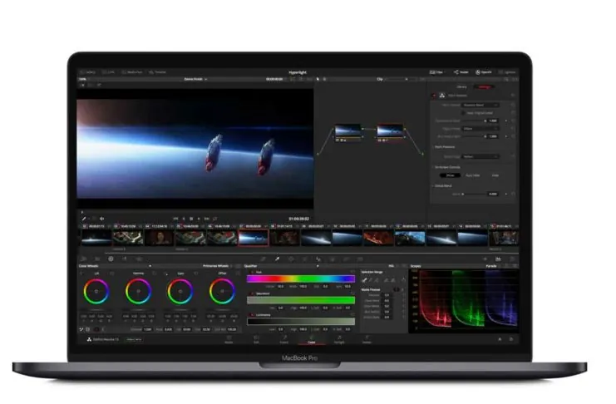Open the Gallery panel
Screen dimensions: 616x404
click(x=88, y=72)
